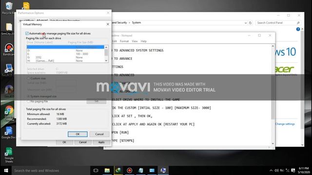This screenshot has width=312, height=175.
Task: Click the 1388 MB recommended value
Action: tap(61, 119)
